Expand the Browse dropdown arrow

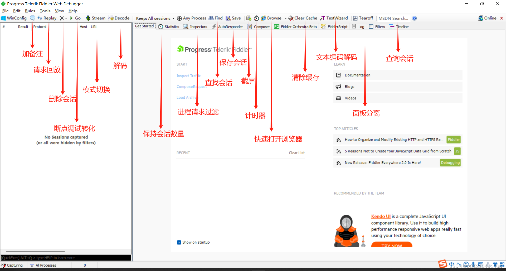pos(286,18)
